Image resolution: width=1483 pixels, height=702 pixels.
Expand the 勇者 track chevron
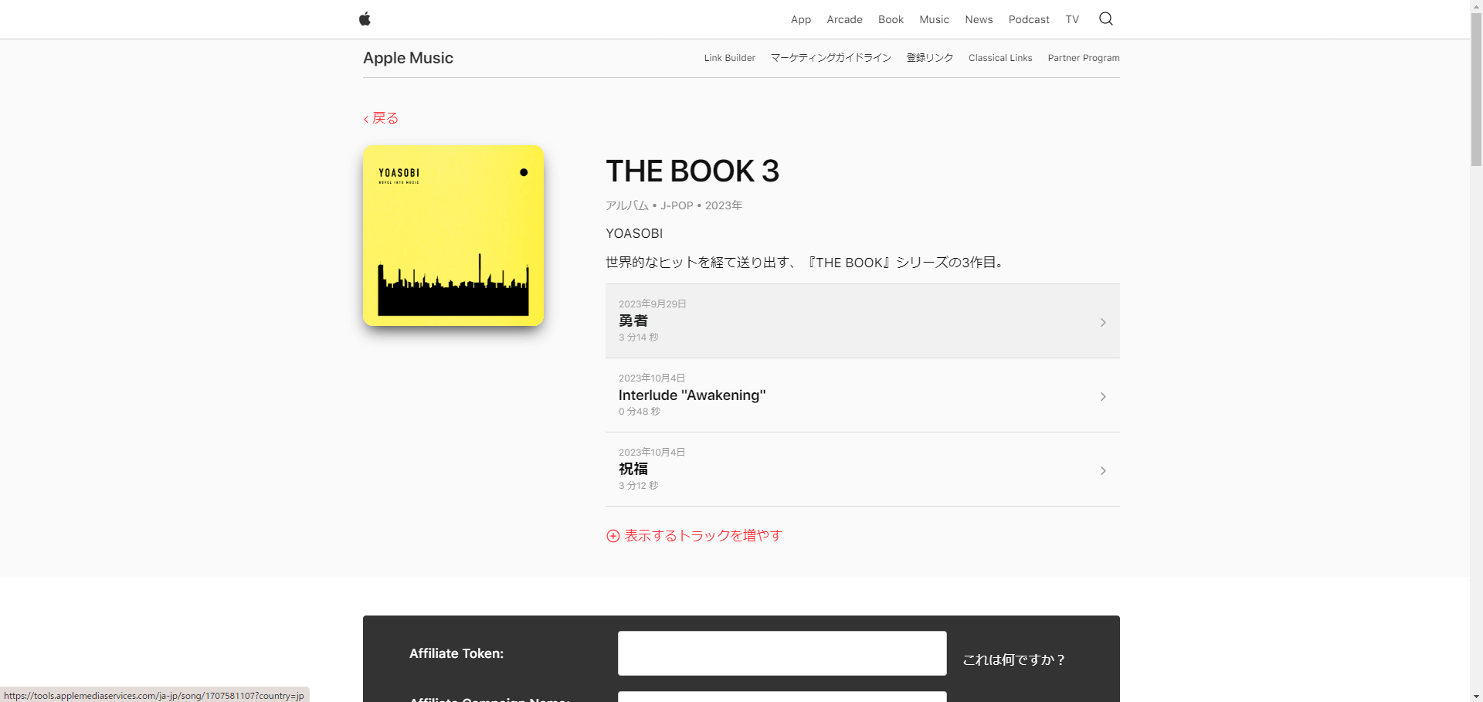click(1103, 323)
